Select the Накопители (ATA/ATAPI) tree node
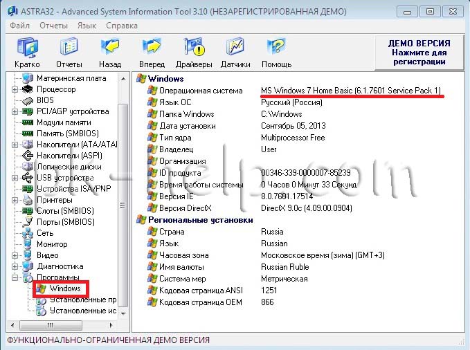This screenshot has width=470, height=350. click(77, 145)
